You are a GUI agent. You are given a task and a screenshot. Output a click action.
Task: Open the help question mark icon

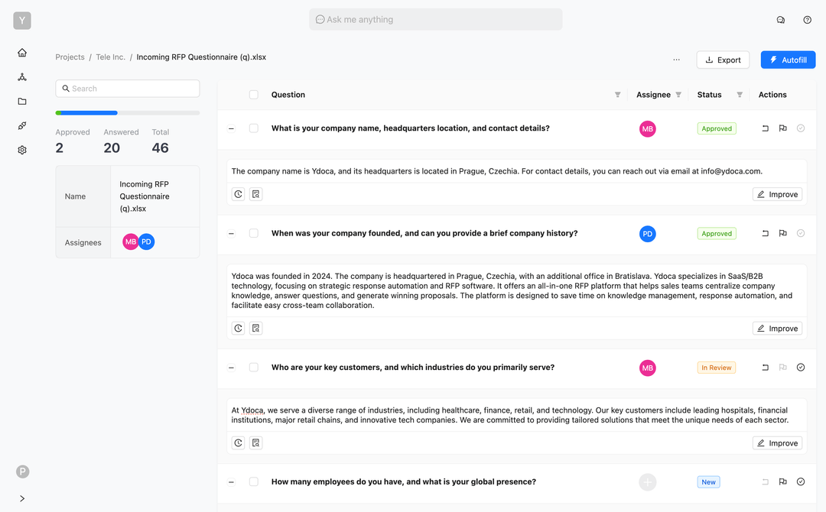[807, 20]
